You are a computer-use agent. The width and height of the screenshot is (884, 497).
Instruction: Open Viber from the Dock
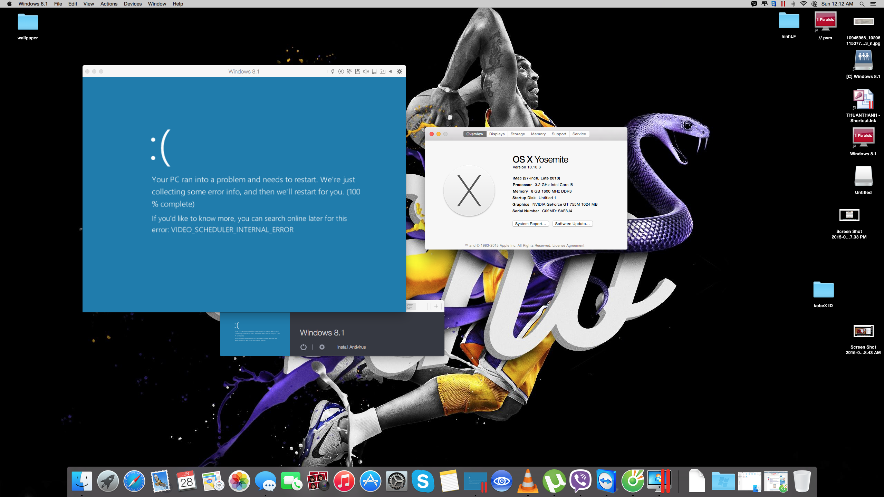[580, 481]
